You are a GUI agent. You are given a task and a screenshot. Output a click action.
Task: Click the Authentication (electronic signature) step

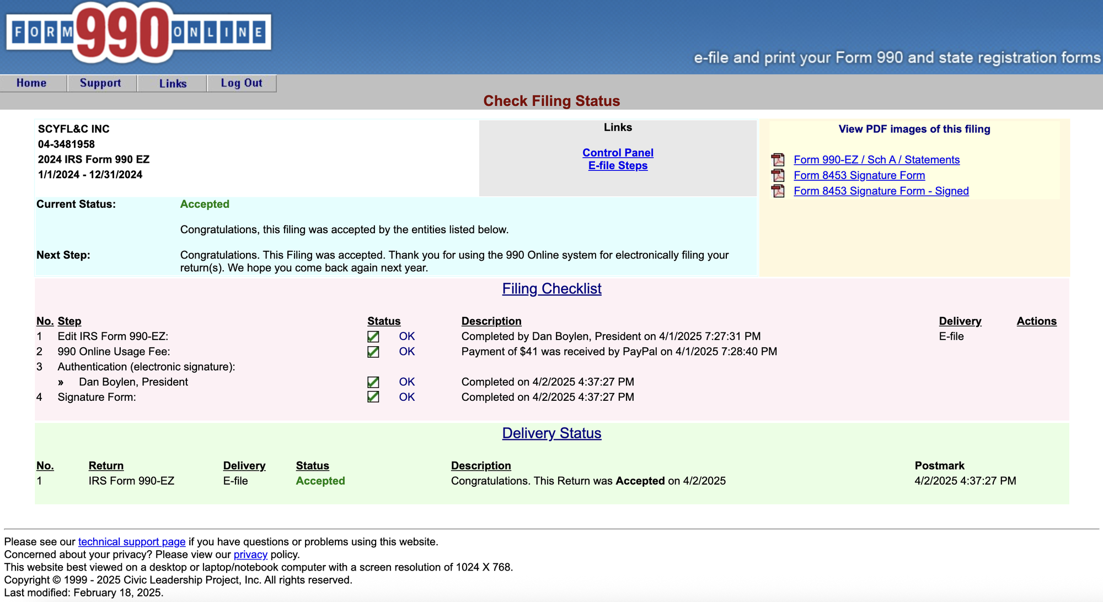tap(147, 367)
